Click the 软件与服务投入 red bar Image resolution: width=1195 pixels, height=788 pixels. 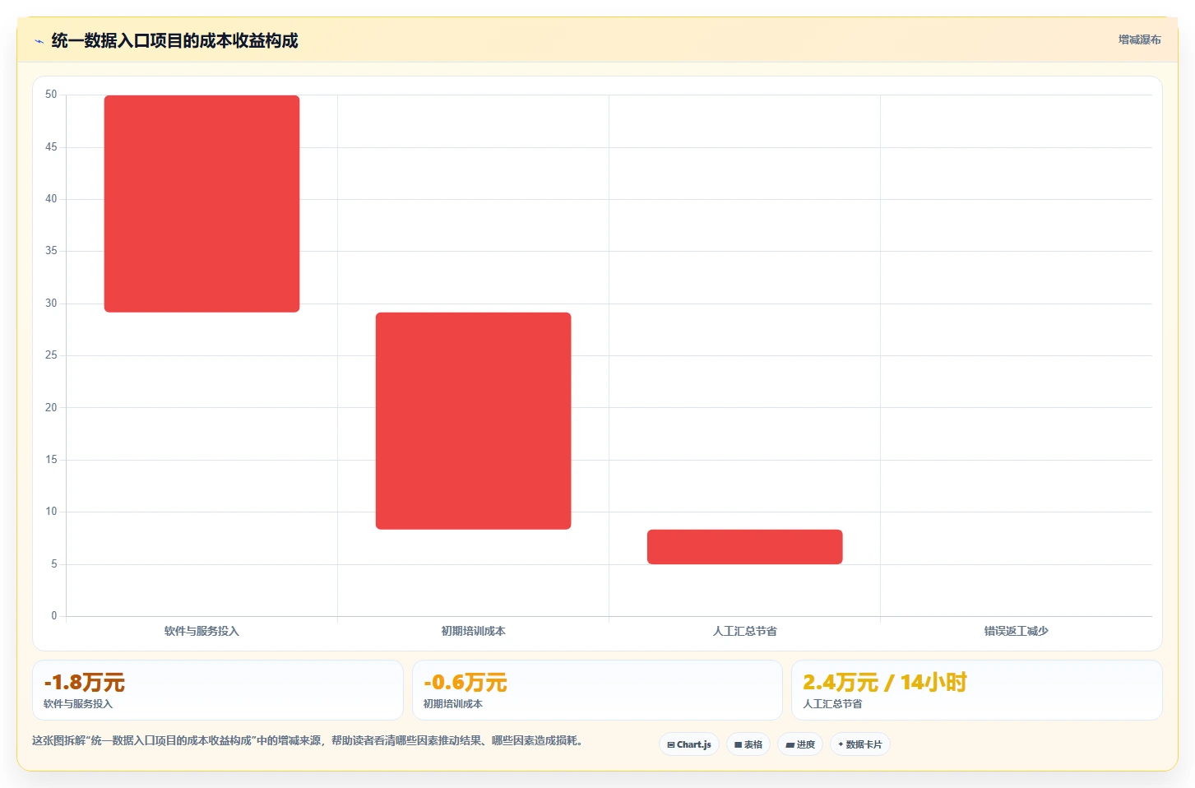tap(201, 204)
